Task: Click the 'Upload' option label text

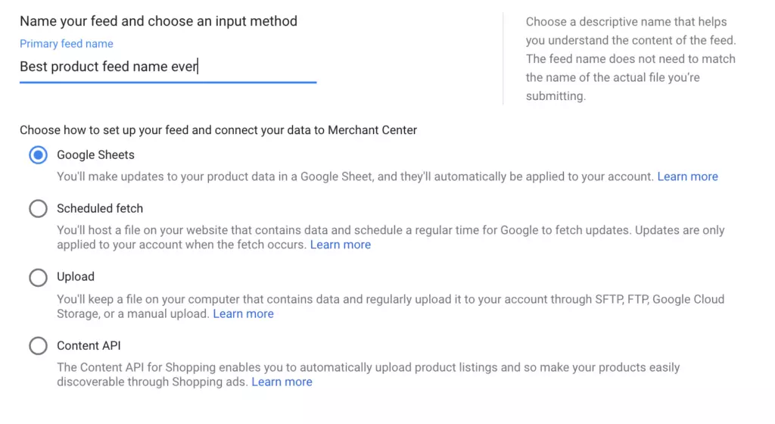Action: (x=76, y=277)
